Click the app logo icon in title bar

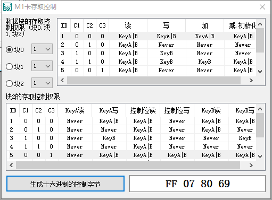click(x=7, y=7)
